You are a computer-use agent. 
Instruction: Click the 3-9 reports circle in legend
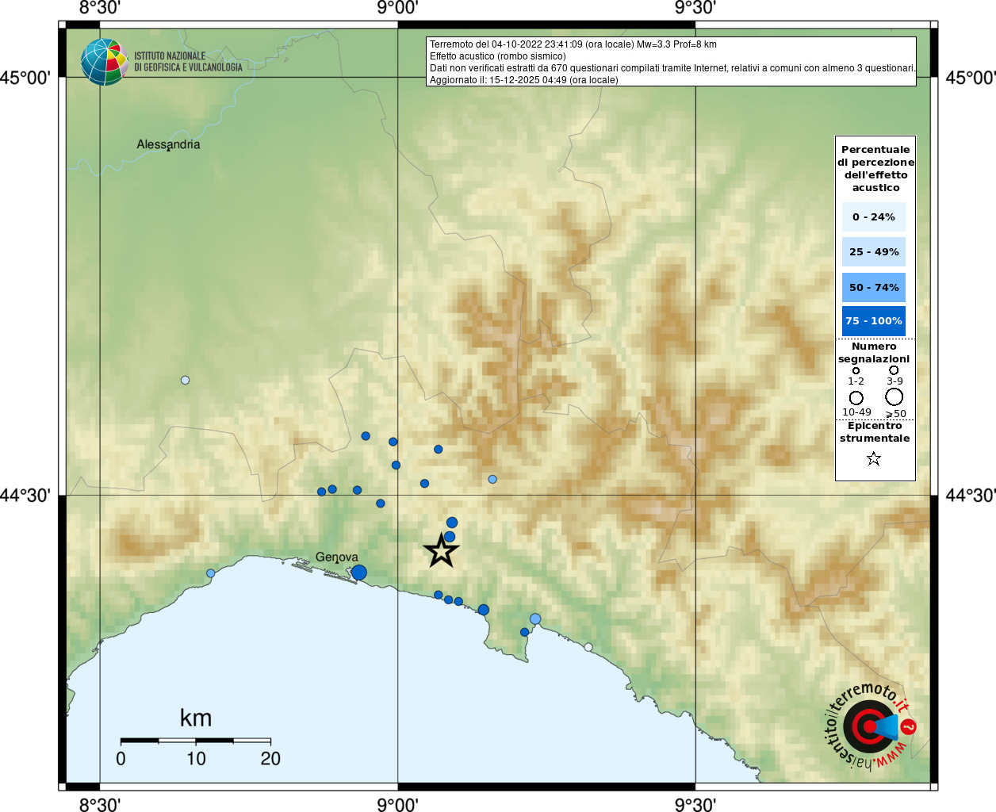[894, 370]
